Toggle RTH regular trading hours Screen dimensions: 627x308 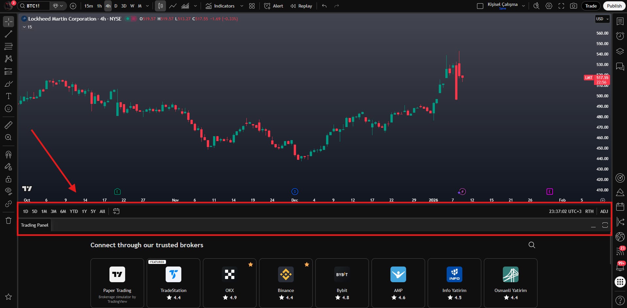click(x=589, y=211)
